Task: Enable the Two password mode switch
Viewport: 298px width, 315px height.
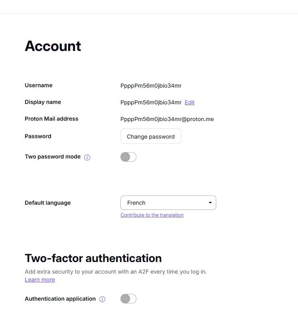Action: click(x=128, y=157)
